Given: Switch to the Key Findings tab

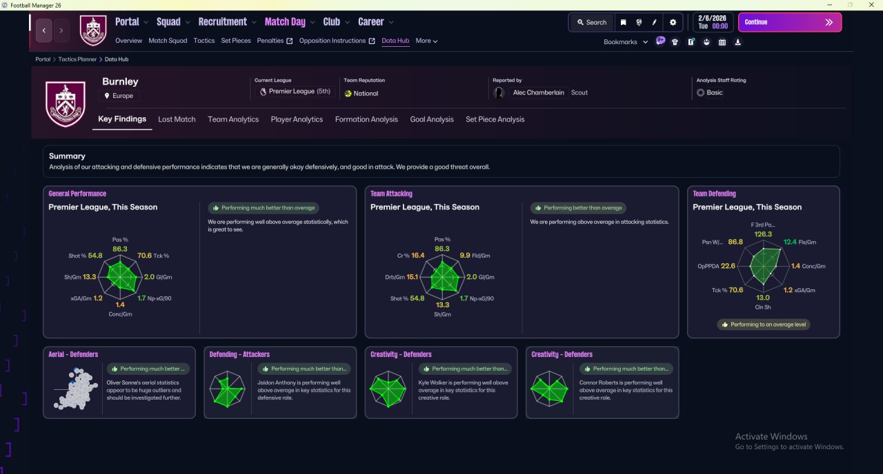Looking at the screenshot, I should click(122, 119).
